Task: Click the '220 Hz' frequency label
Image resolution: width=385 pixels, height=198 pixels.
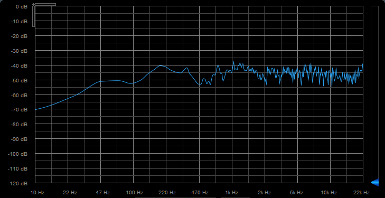Action: pyautogui.click(x=167, y=192)
